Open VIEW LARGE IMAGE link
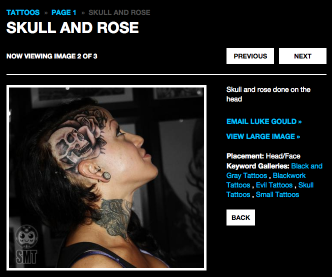Image resolution: width=332 pixels, height=277 pixels. tap(263, 136)
